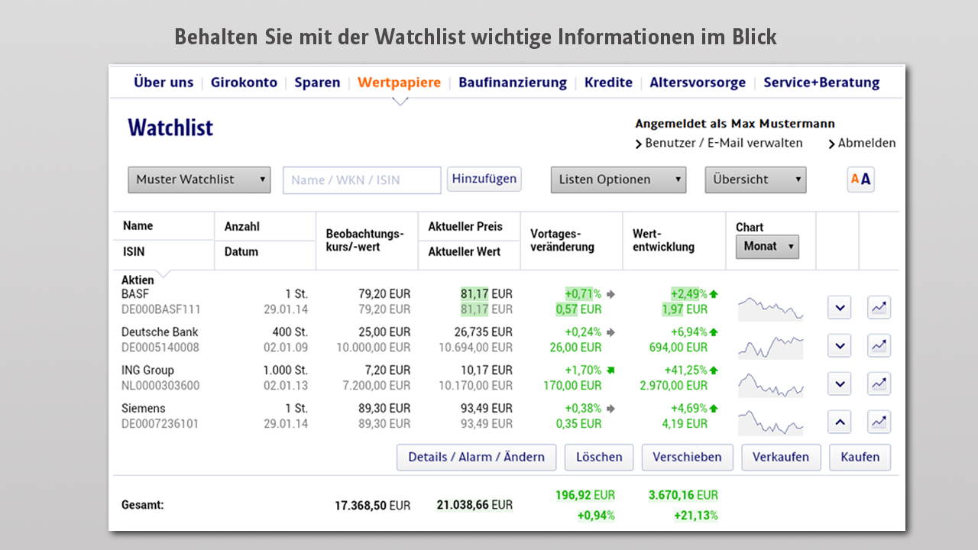Click the Aktueller Preis column header
978x550 pixels.
click(x=465, y=227)
